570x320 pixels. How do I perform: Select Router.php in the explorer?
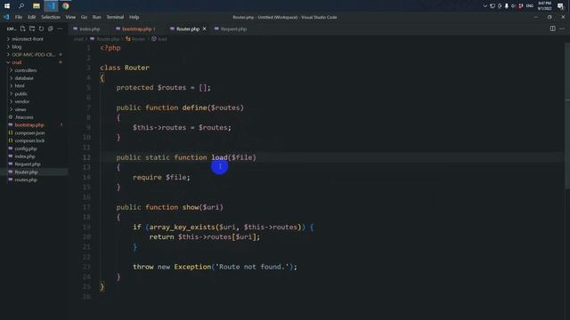[26, 172]
